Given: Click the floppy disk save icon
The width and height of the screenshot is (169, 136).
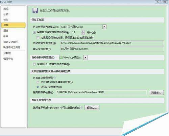Looking at the screenshot, I should [x=35, y=10].
